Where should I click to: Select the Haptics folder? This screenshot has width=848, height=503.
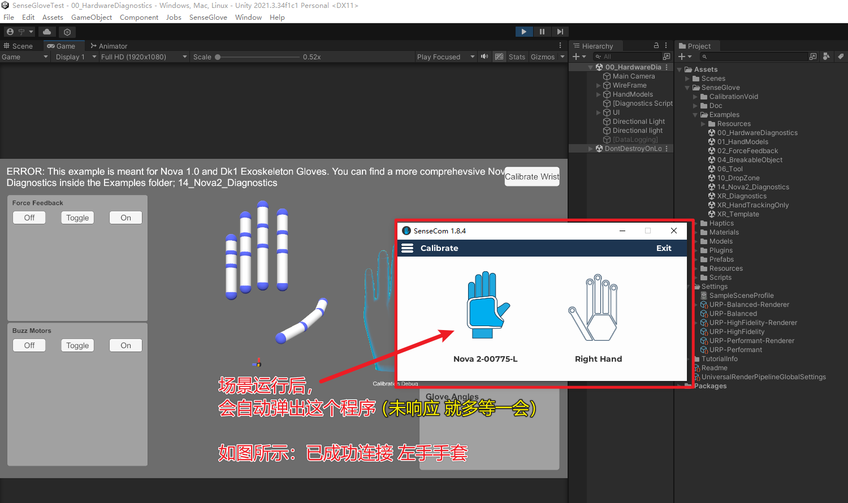pyautogui.click(x=721, y=223)
